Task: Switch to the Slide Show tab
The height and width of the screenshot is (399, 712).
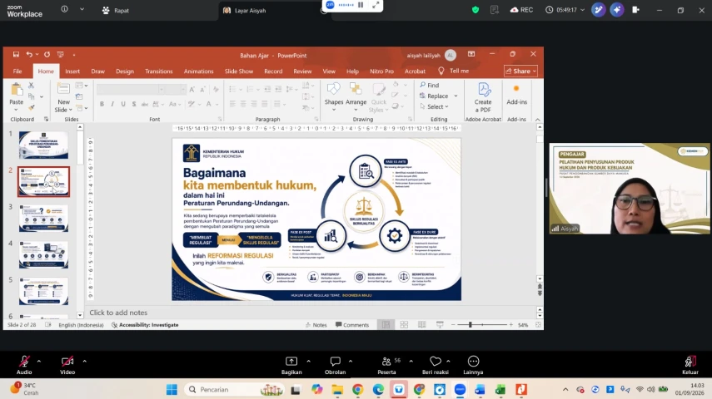Action: pyautogui.click(x=239, y=71)
